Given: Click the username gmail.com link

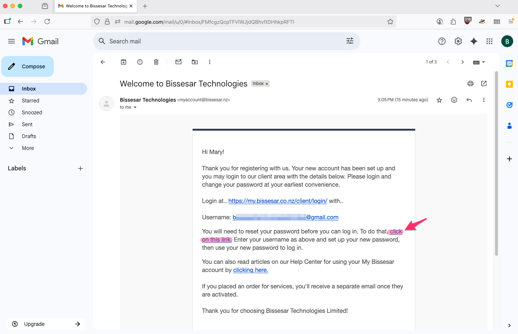Looking at the screenshot, I should tap(285, 217).
